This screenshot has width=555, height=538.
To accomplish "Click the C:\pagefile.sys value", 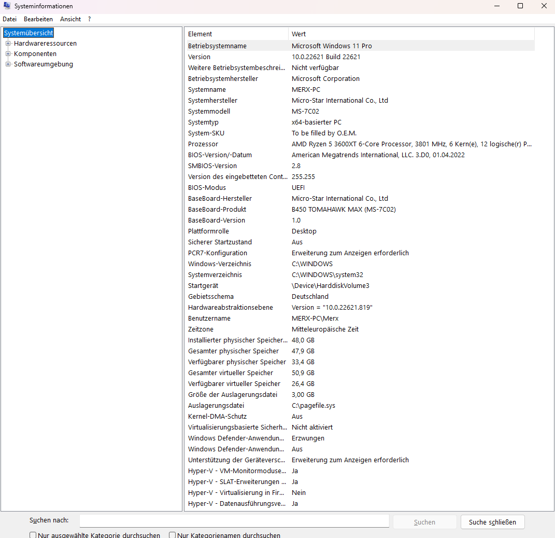I will tap(313, 406).
